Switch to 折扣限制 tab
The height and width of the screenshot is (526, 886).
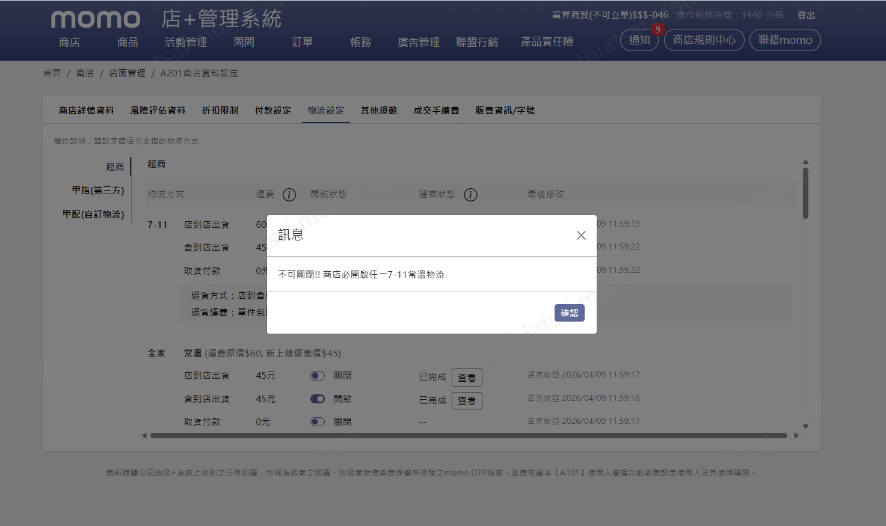point(220,111)
